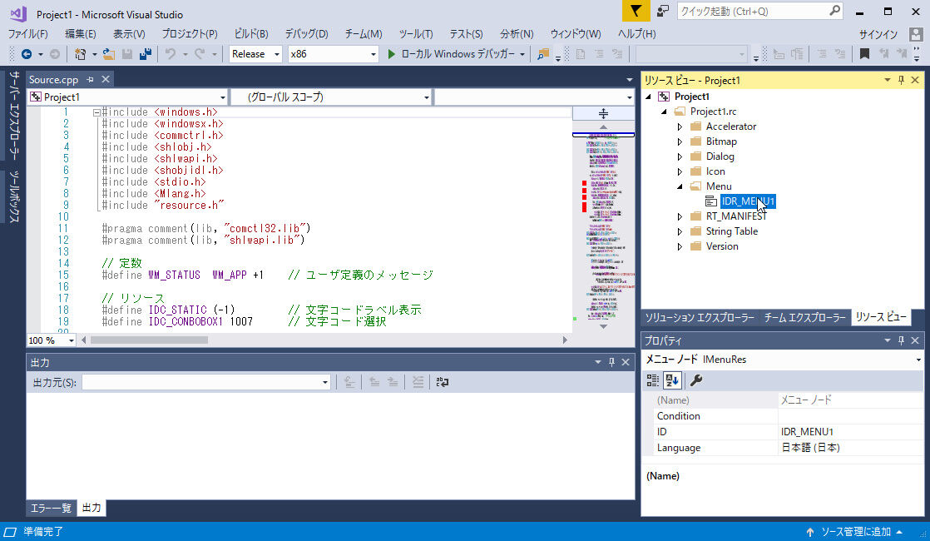Click the bookmark icon in the toolbar

[x=864, y=54]
